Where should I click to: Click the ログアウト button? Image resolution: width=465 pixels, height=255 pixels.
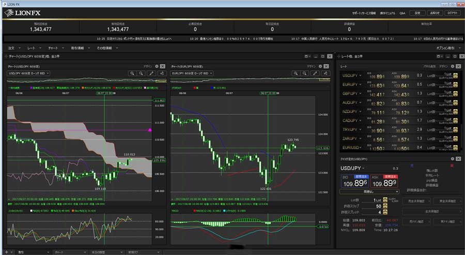(x=452, y=13)
